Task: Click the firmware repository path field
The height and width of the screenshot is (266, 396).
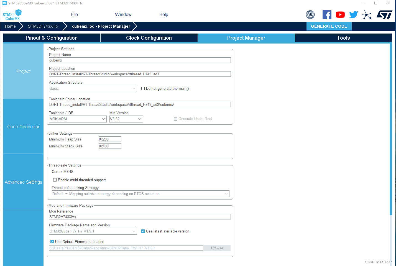Action: click(x=126, y=248)
